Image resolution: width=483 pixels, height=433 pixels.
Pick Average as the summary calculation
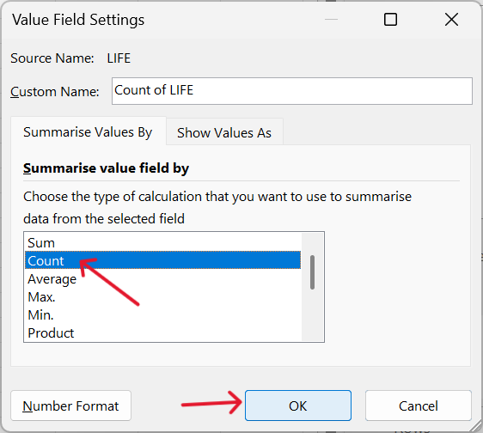tap(162, 278)
